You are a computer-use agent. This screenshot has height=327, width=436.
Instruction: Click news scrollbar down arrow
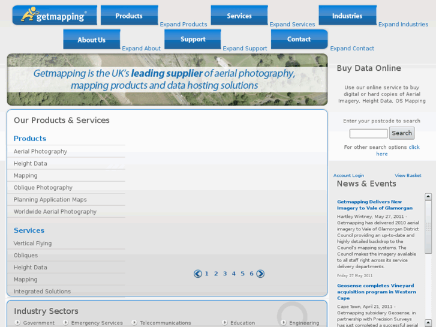pos(428,323)
